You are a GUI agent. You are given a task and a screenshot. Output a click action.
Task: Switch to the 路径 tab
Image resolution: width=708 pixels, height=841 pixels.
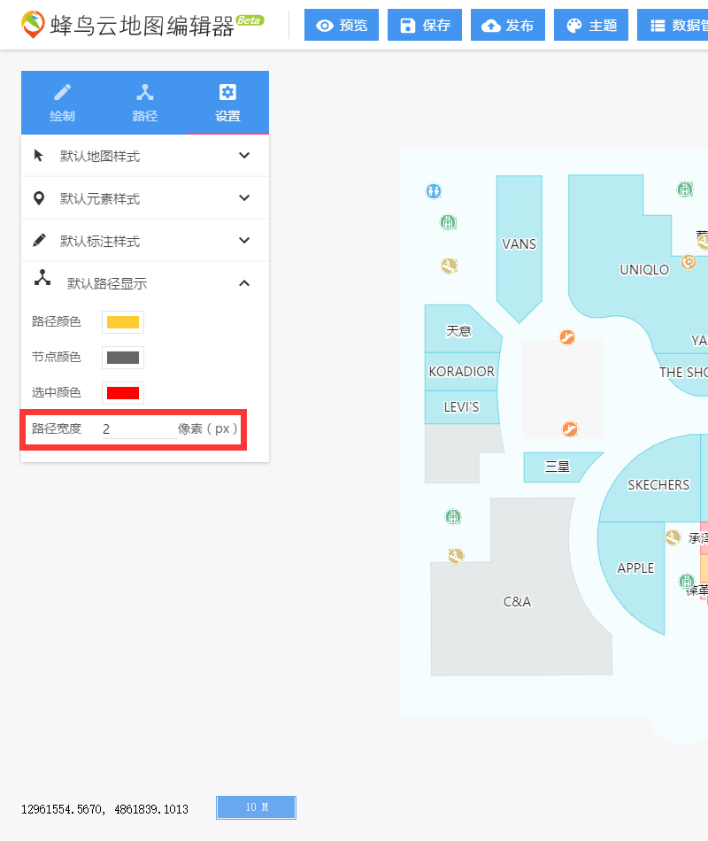(145, 103)
